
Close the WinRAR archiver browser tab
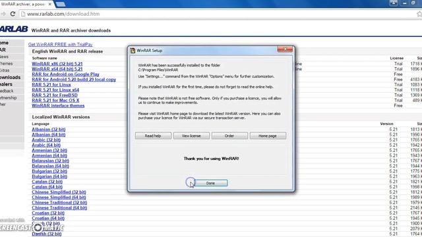click(x=50, y=5)
